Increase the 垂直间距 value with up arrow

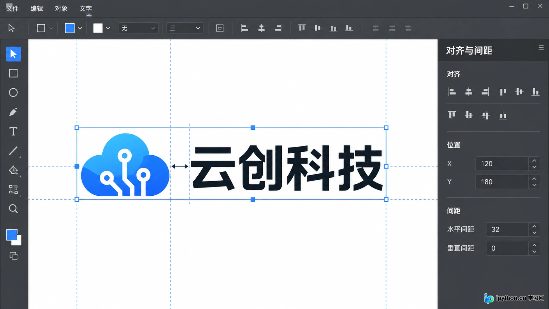[534, 245]
